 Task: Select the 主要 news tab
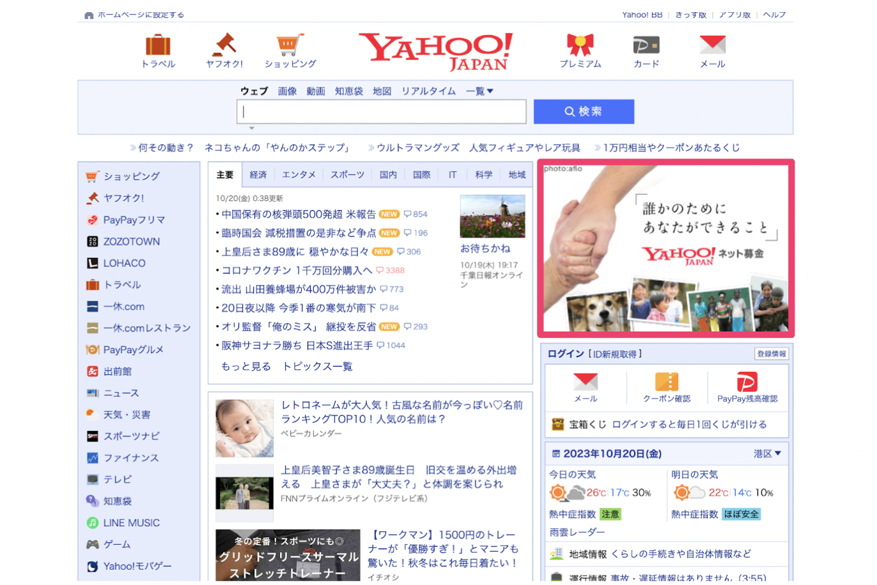[x=225, y=175]
